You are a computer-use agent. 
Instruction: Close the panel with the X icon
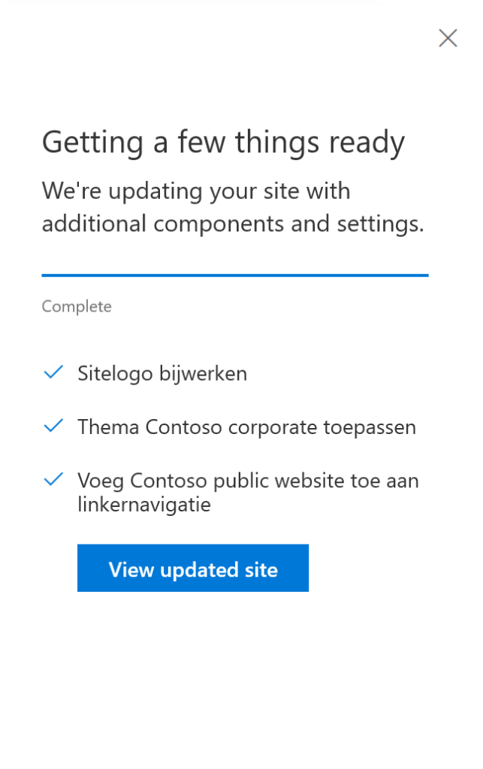pos(448,38)
